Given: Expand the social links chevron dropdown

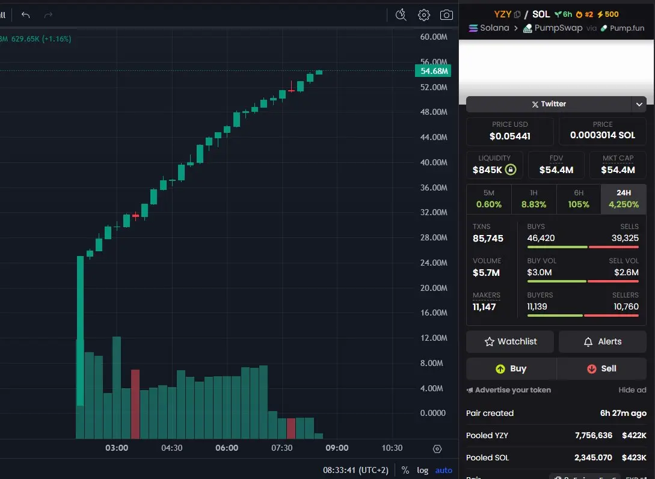Looking at the screenshot, I should point(639,105).
